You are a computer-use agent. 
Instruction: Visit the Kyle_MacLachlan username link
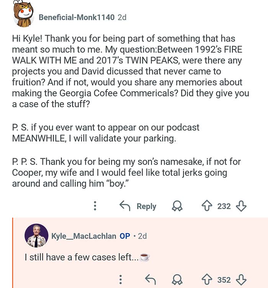83,236
